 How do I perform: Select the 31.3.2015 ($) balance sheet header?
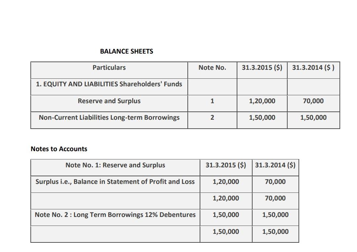[262, 67]
